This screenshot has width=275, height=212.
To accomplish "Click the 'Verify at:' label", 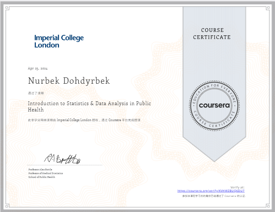I will pos(237,187).
